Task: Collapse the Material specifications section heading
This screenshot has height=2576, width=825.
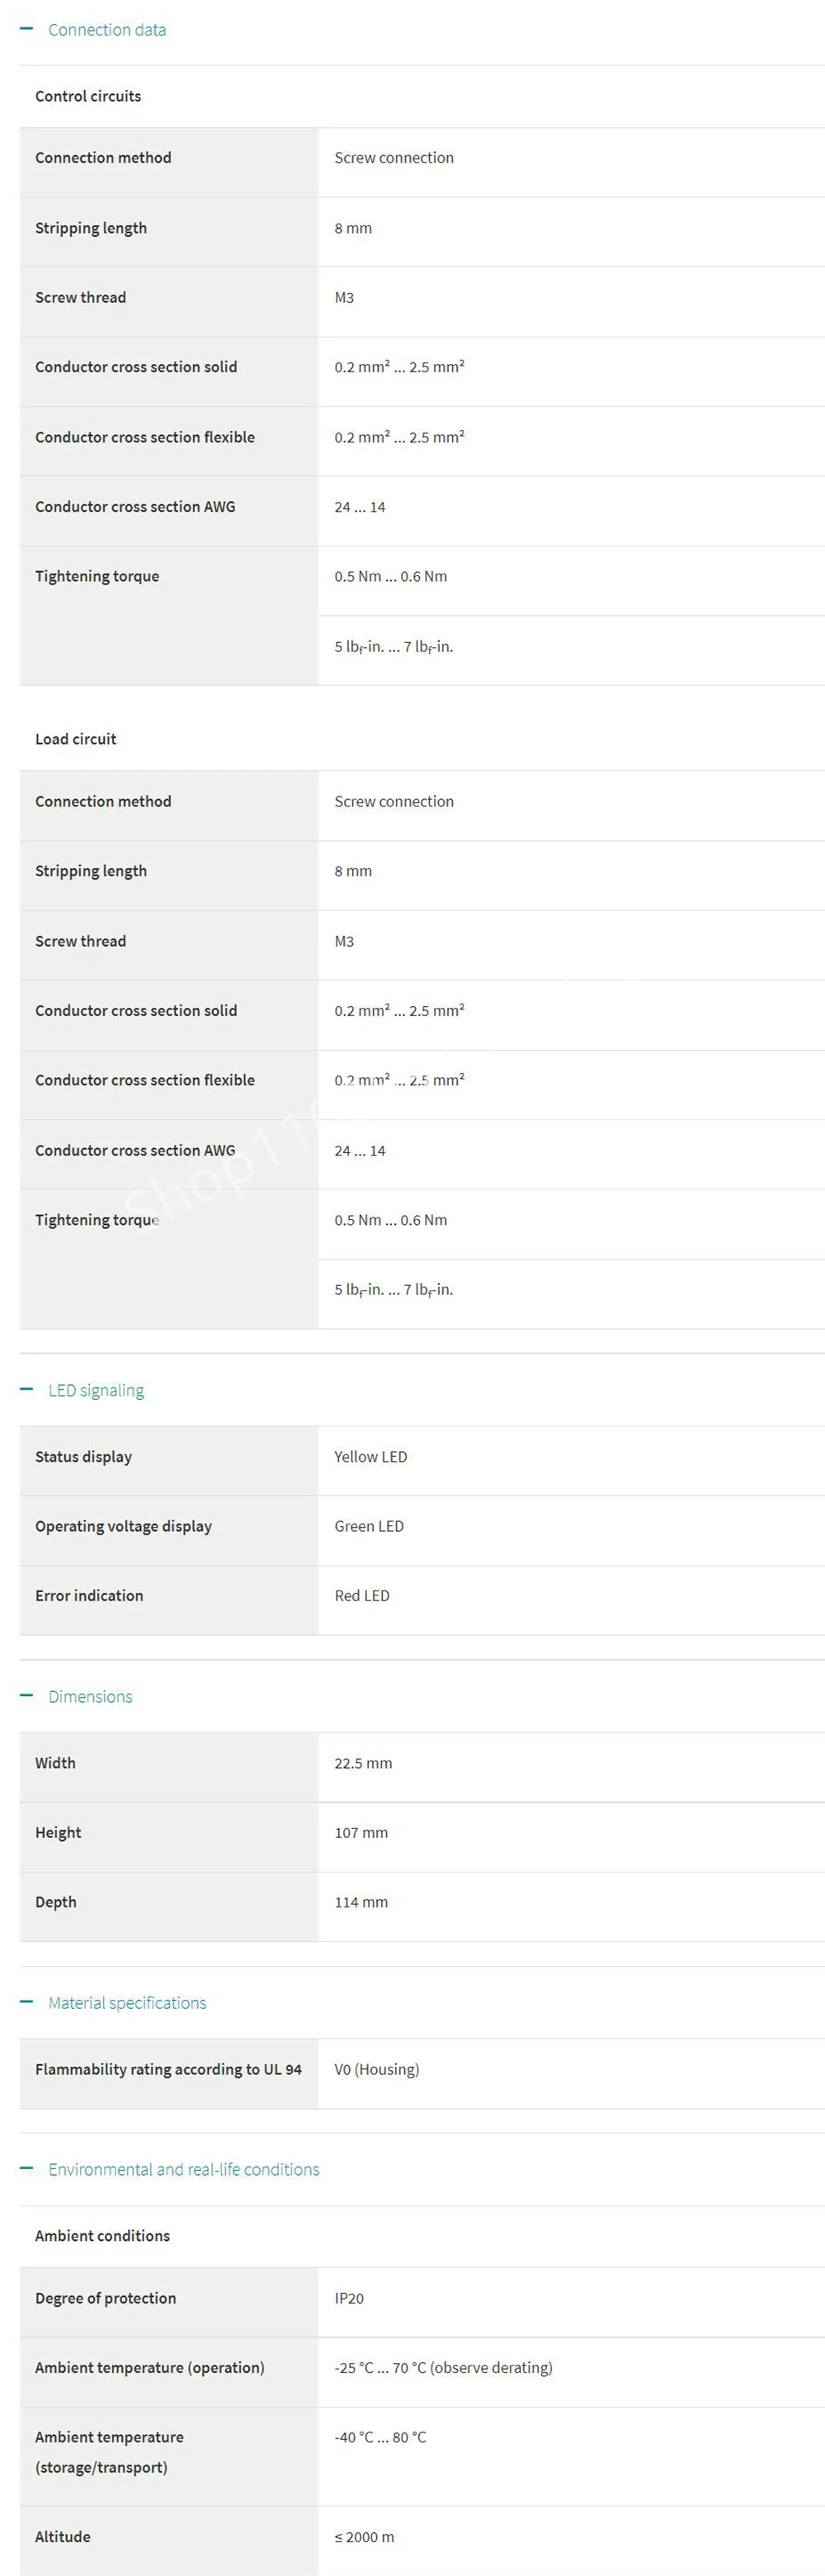Action: (x=127, y=2002)
